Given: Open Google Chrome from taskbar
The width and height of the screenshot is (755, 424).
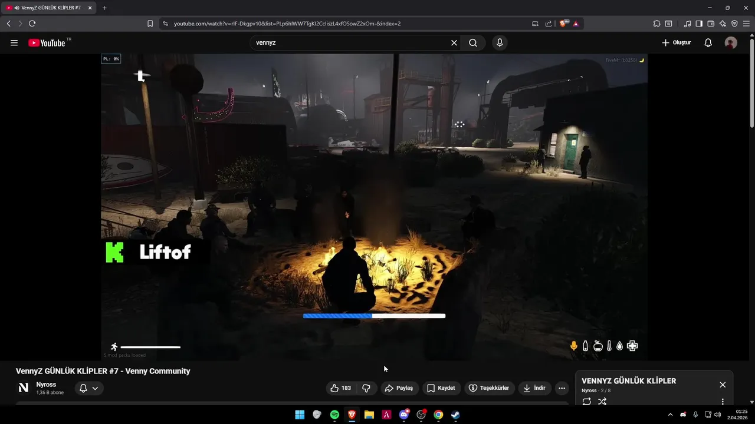Looking at the screenshot, I should (438, 415).
